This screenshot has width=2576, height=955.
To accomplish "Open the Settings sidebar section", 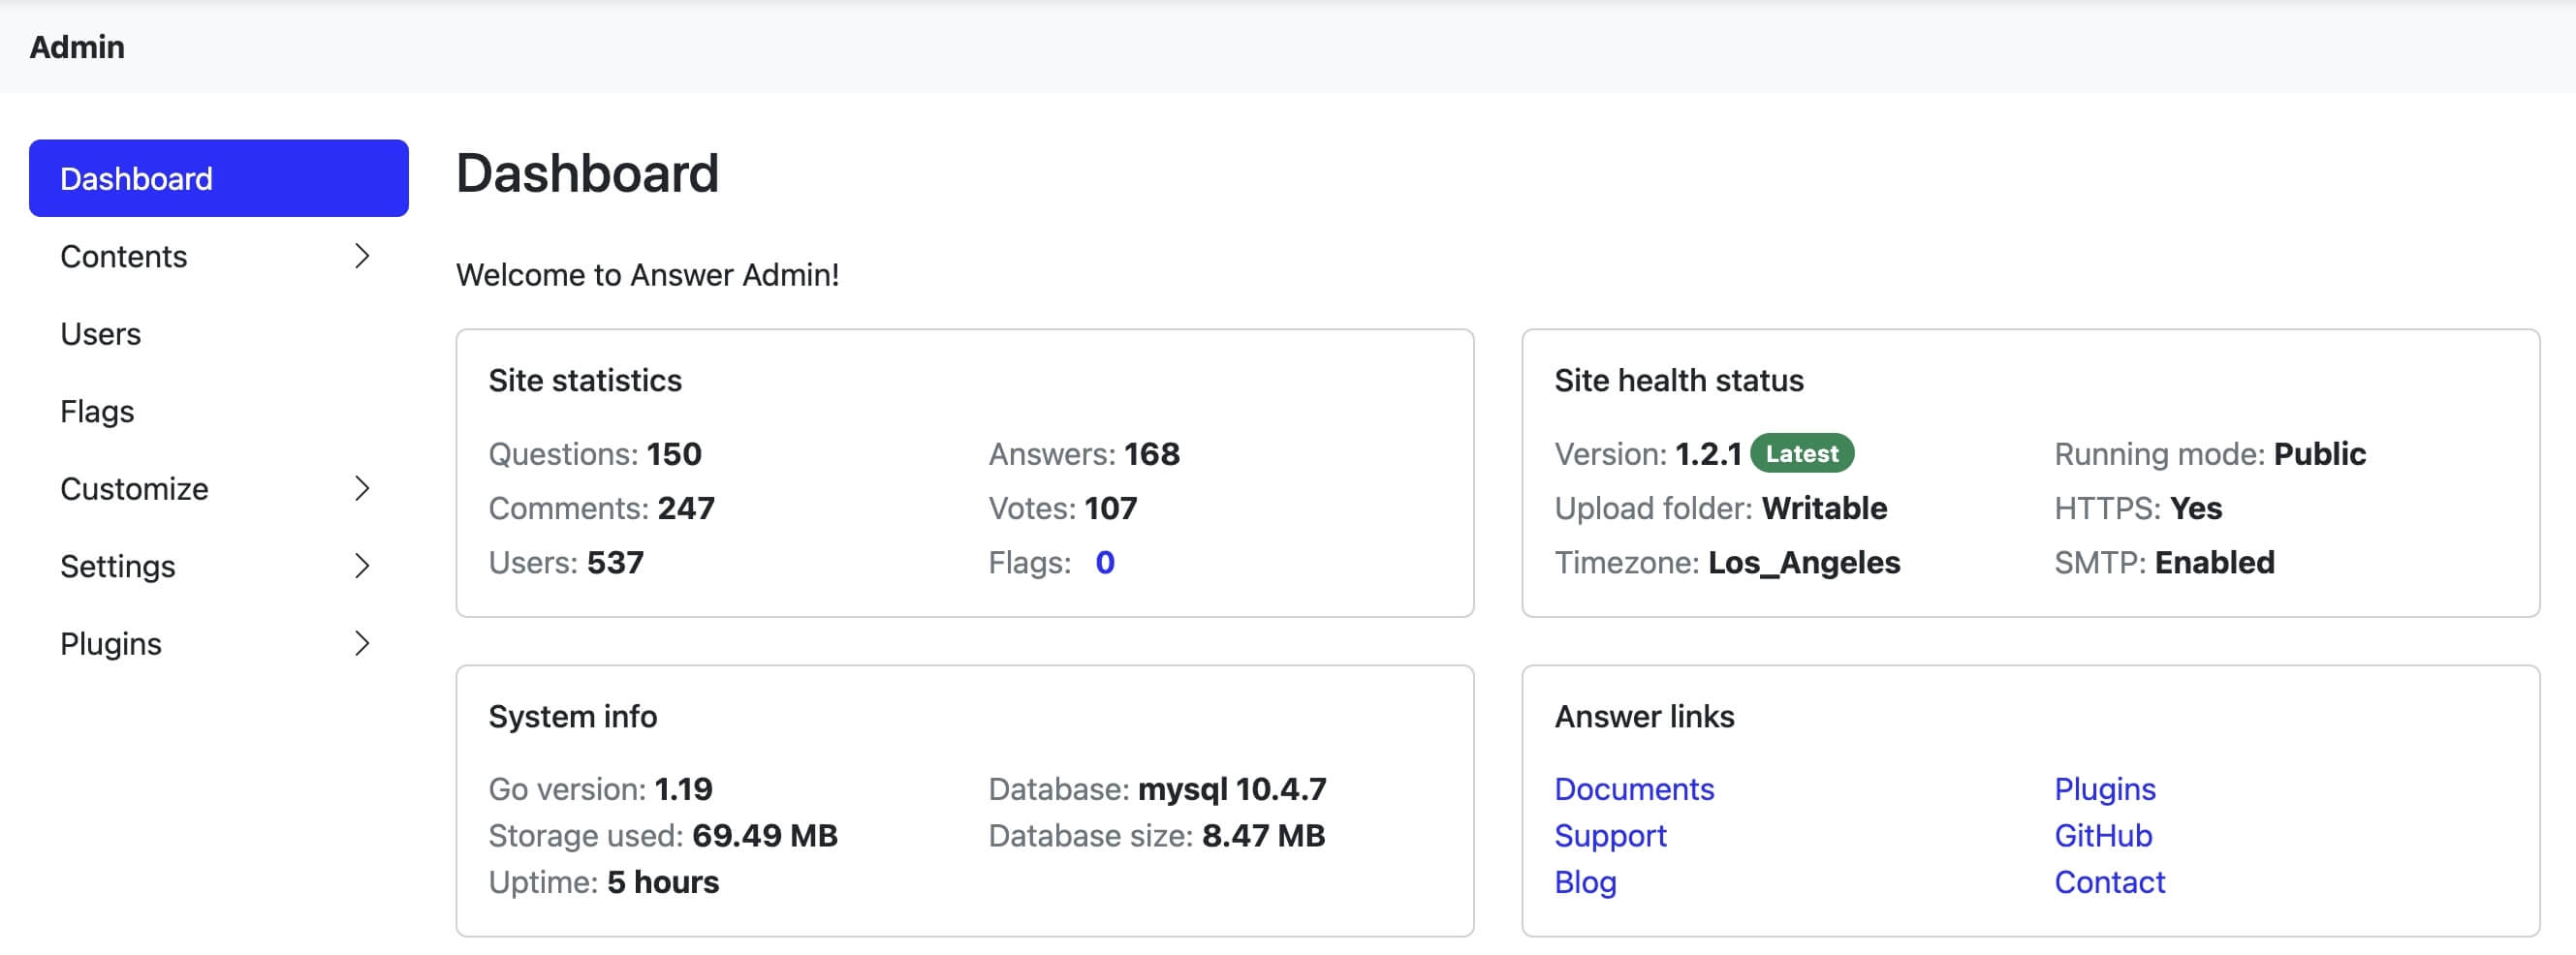I will pyautogui.click(x=118, y=567).
